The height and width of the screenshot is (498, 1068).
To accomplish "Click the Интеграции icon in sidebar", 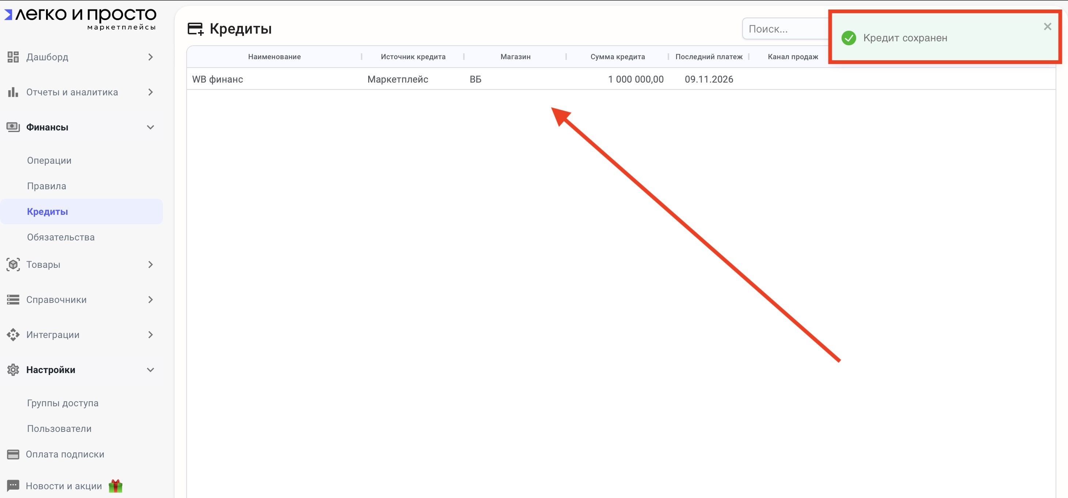I will 13,335.
